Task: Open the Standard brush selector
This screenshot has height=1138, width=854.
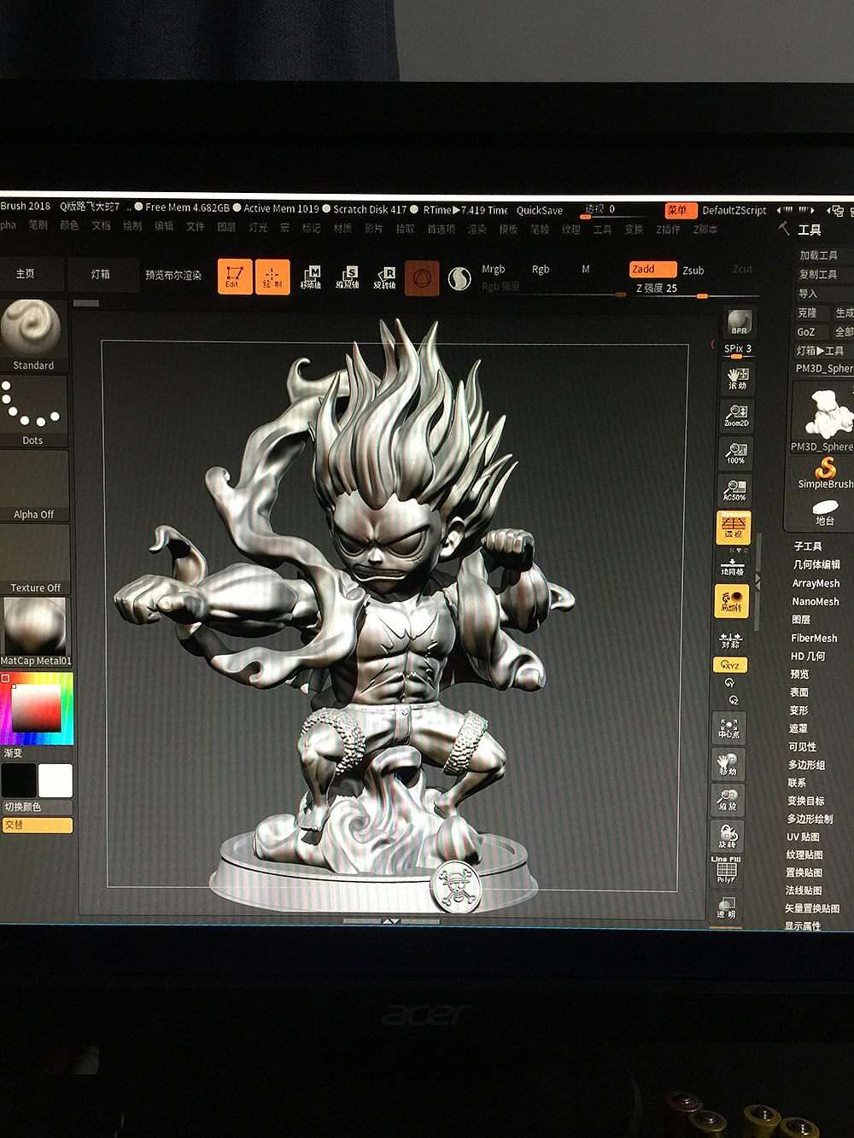Action: [33, 335]
